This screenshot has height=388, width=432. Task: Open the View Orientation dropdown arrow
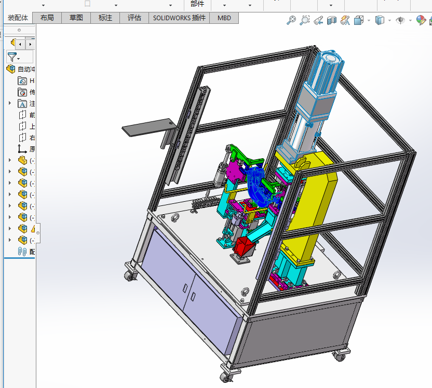pyautogui.click(x=369, y=21)
